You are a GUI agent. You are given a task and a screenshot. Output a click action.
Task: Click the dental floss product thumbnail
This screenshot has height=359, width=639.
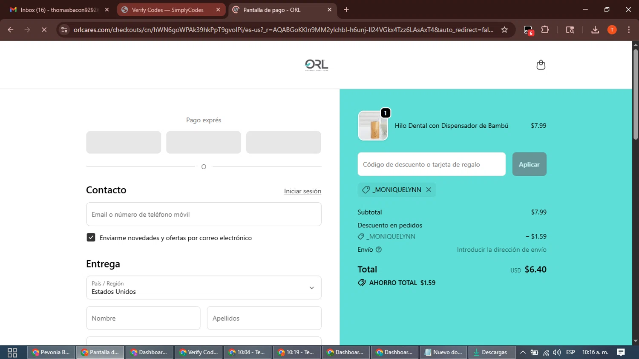pos(373,126)
